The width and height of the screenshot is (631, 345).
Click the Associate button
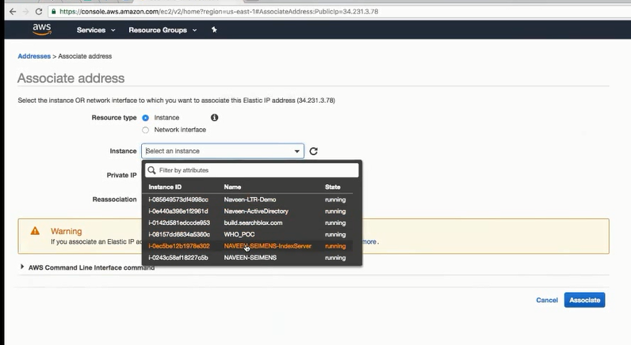pos(584,300)
